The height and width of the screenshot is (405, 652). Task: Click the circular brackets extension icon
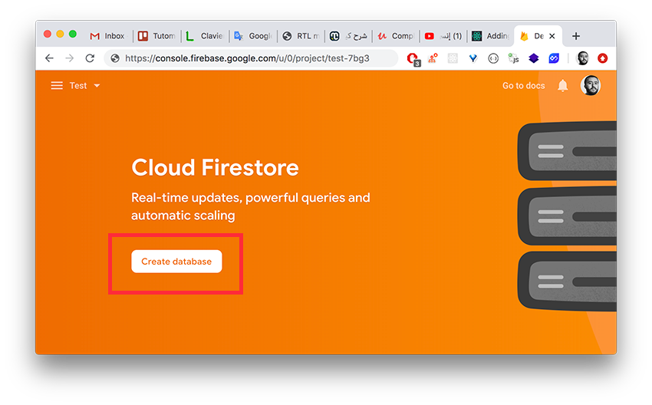pos(493,58)
